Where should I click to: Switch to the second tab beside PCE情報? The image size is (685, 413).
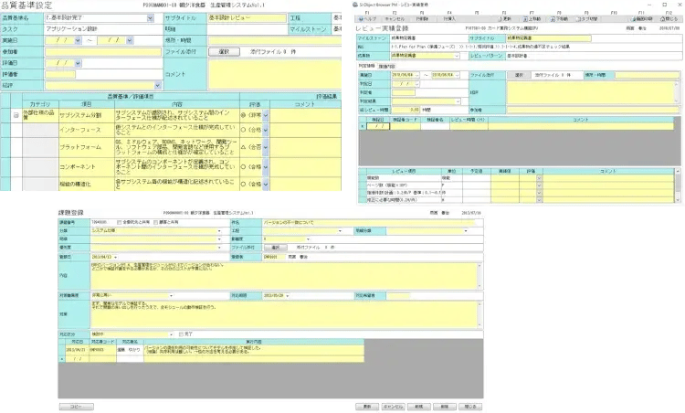click(387, 67)
